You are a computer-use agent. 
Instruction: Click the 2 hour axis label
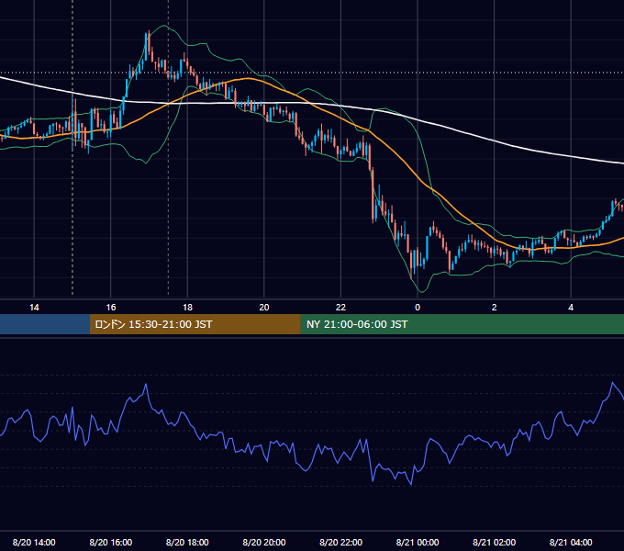(x=495, y=308)
